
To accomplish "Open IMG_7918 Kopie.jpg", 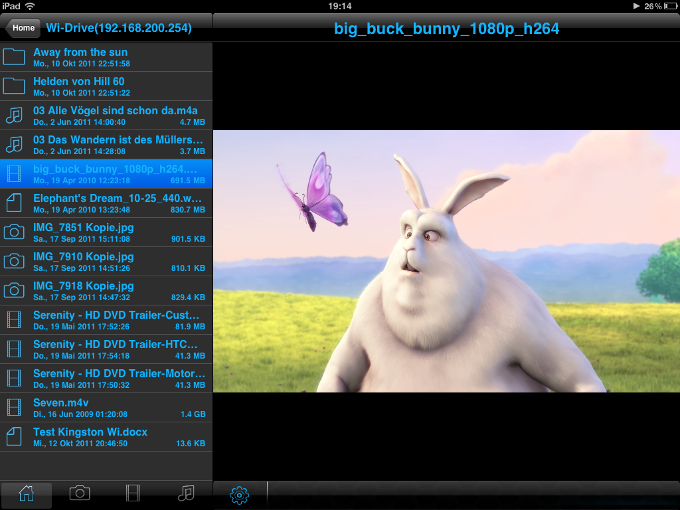I will [x=106, y=291].
